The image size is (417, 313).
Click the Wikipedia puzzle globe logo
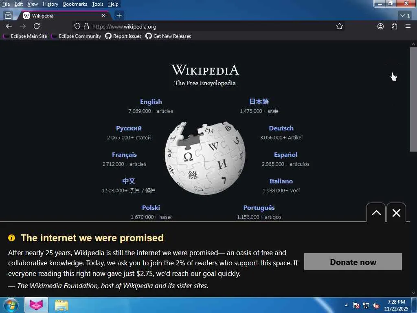point(205,158)
